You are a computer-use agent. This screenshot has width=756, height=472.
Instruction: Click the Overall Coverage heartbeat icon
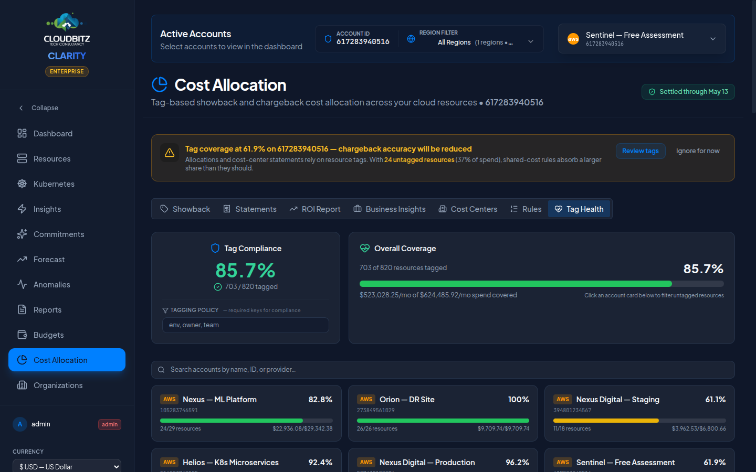[365, 248]
